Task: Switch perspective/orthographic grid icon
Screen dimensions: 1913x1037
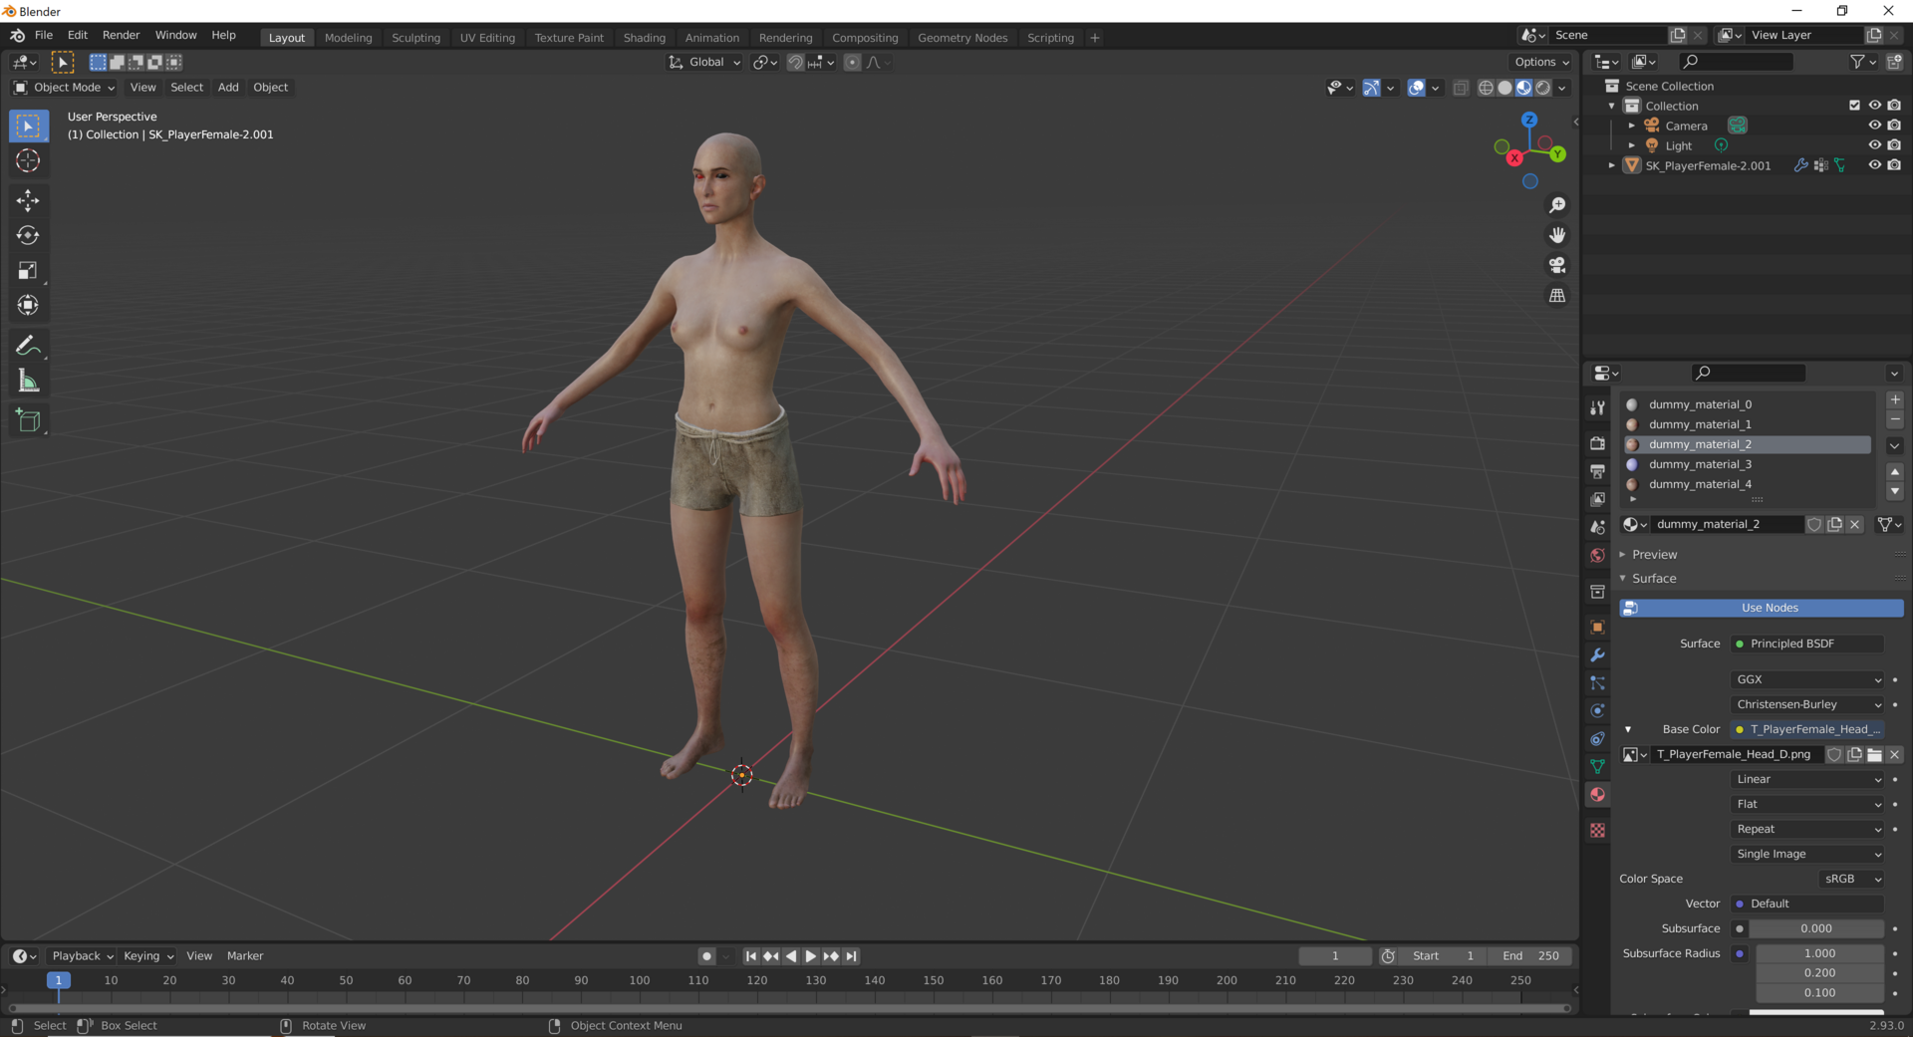Action: click(1556, 296)
